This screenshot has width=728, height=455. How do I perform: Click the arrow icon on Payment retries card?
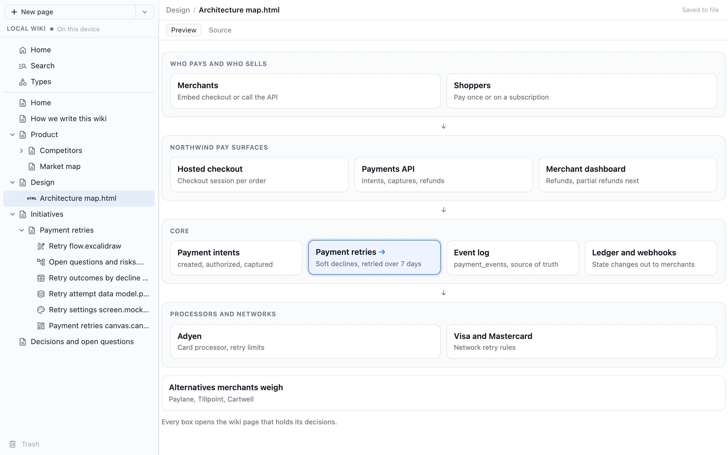382,252
